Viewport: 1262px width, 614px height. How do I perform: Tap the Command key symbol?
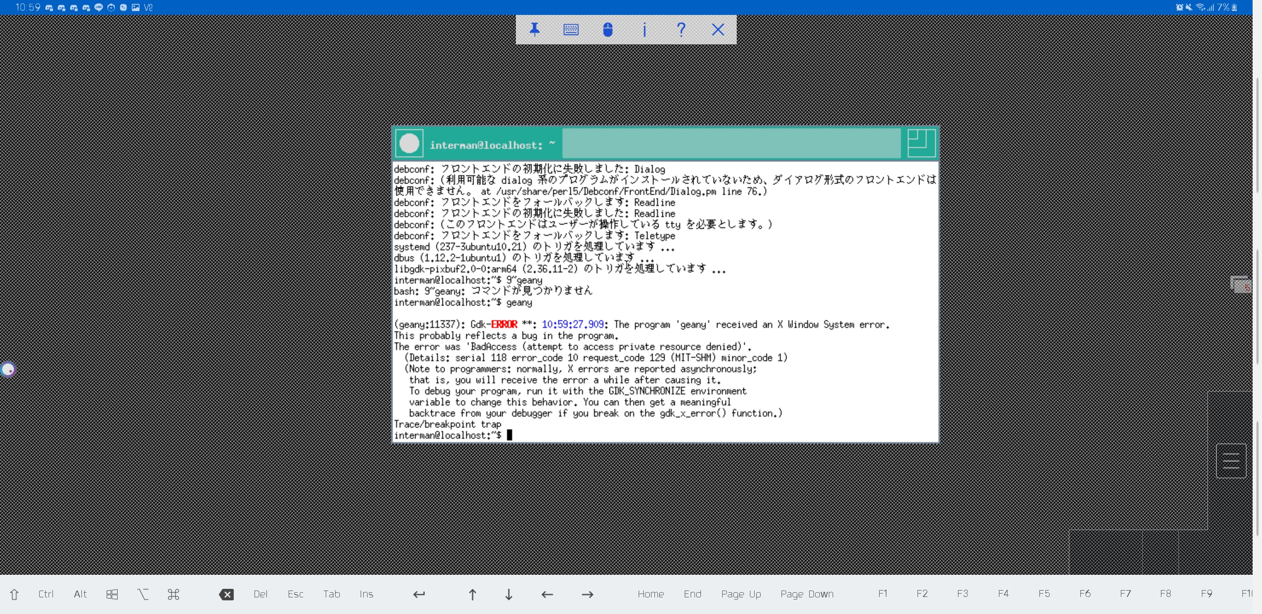coord(174,594)
